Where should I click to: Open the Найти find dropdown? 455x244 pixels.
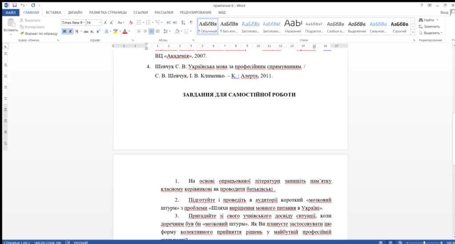click(x=437, y=20)
